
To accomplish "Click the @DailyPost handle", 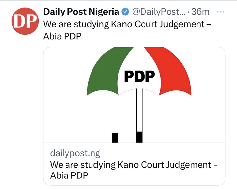I will [158, 12].
